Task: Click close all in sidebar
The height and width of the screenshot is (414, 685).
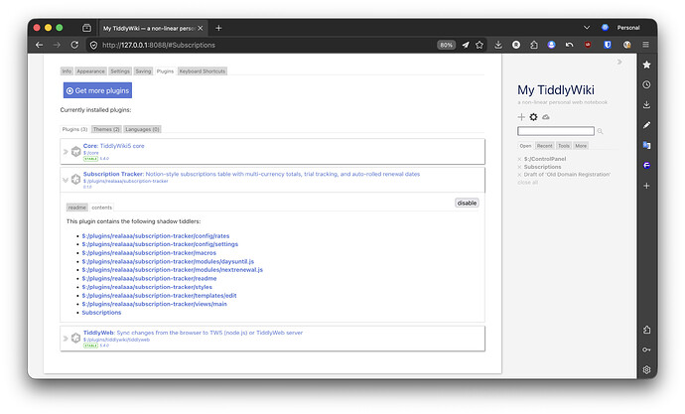Action: [528, 182]
